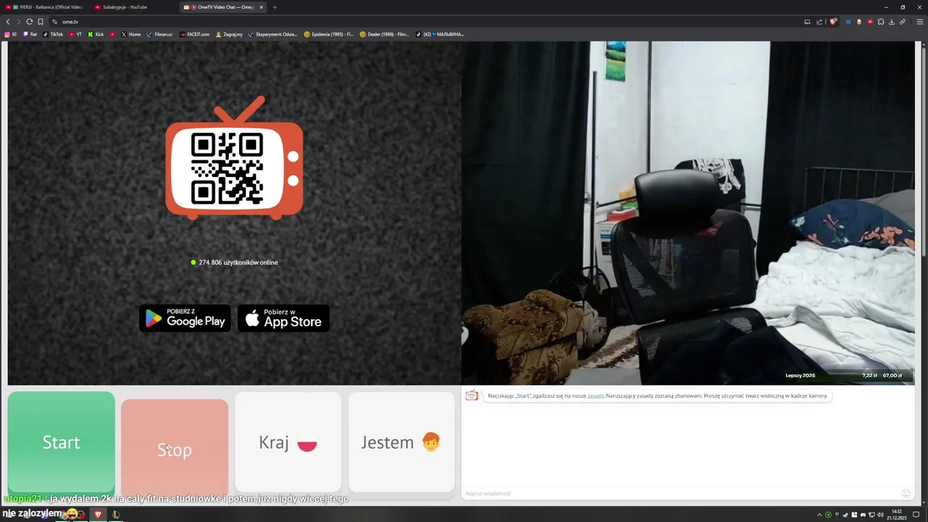Click the red round extension icon
Screen dimensions: 928x522
pos(870,22)
